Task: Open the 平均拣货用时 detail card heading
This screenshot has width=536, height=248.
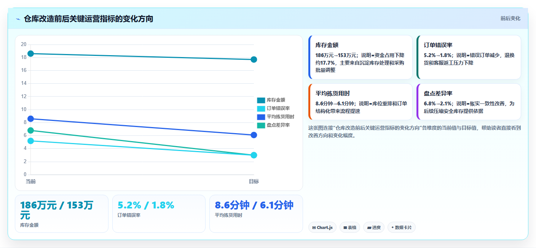Action: 333,94
